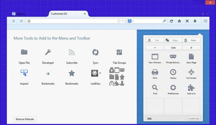Open the Preferences gear icon
The width and height of the screenshot is (216, 125).
(173, 87)
